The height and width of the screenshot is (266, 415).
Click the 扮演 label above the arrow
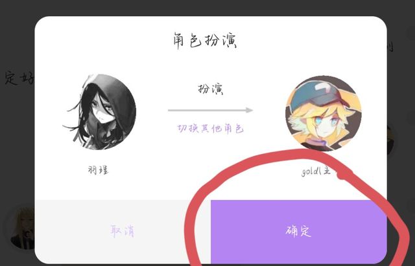pyautogui.click(x=211, y=89)
